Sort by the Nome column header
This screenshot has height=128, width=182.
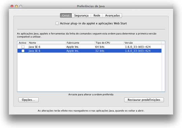(x=47, y=43)
